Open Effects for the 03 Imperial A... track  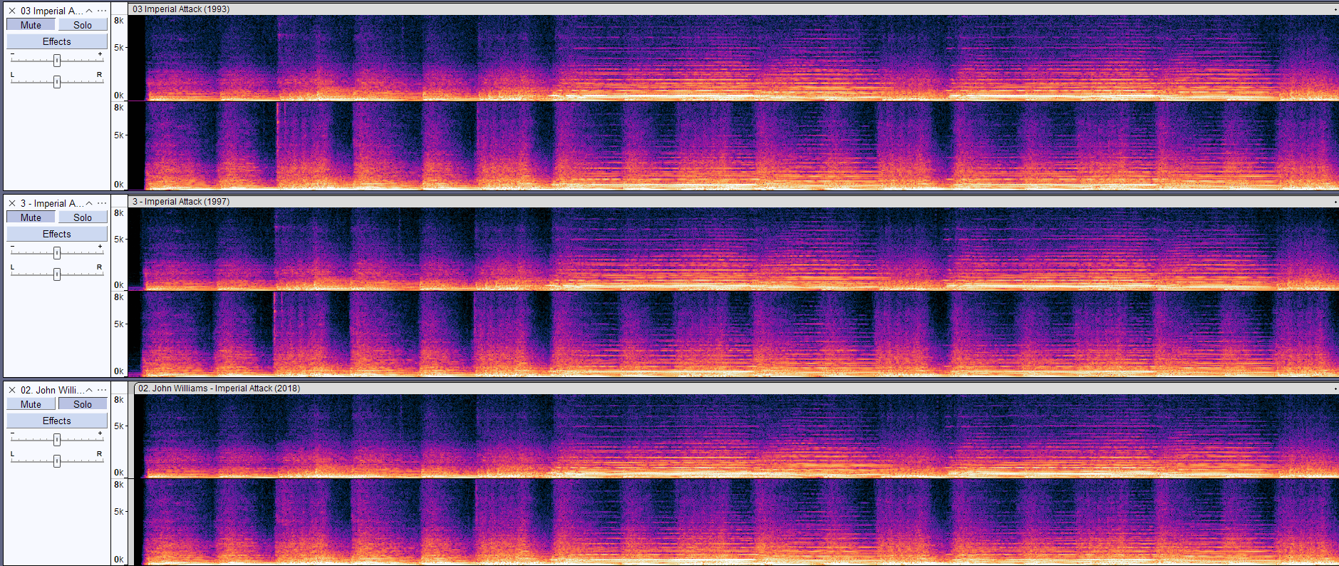(57, 41)
